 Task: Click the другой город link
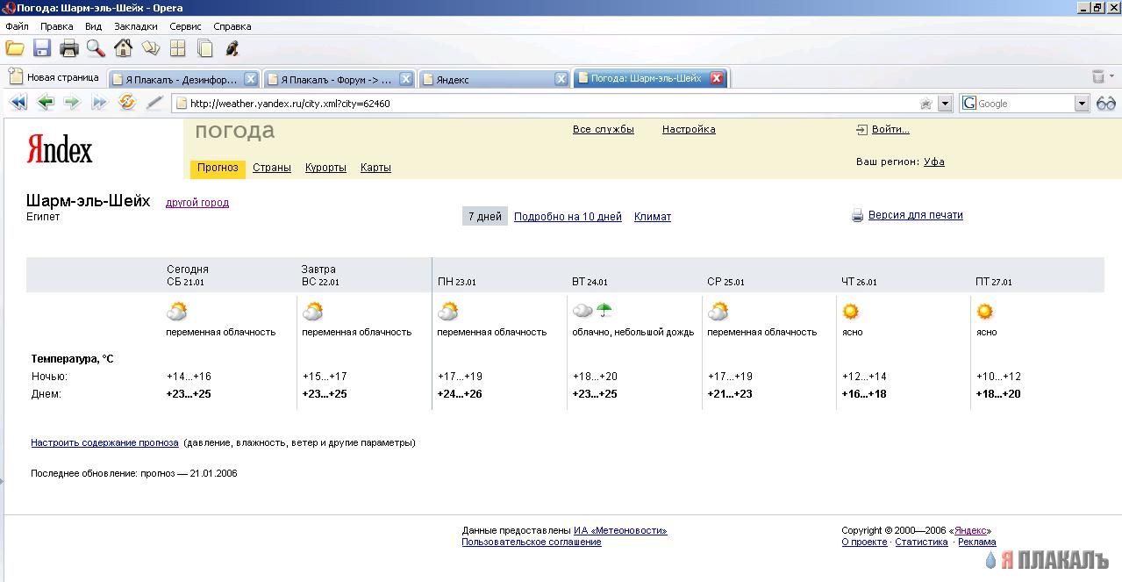pyautogui.click(x=197, y=203)
